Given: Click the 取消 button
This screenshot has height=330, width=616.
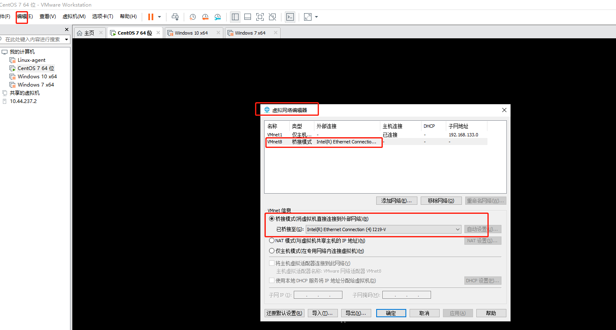Looking at the screenshot, I should coord(424,313).
